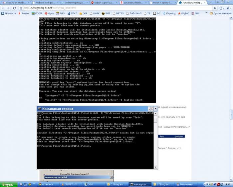
Task: Open the Перевод bookmark
Action: pos(169,13)
